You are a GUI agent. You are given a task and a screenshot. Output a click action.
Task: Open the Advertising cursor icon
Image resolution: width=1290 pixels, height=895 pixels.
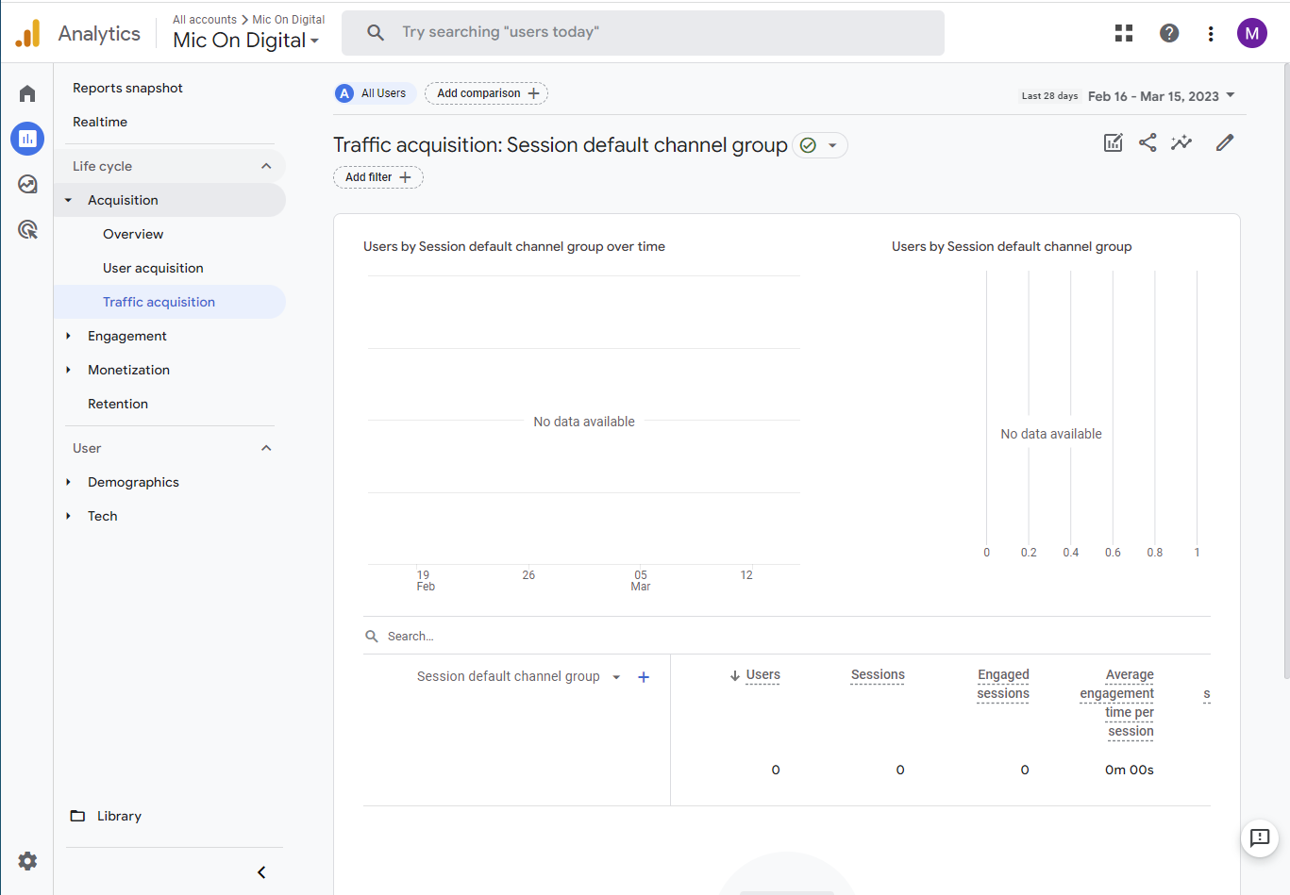27,229
